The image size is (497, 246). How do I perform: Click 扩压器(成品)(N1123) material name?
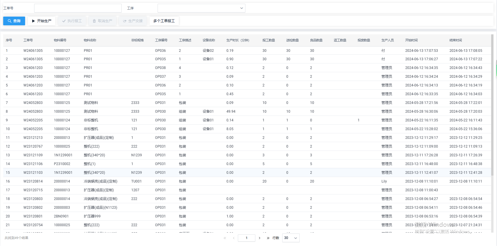[100, 208]
